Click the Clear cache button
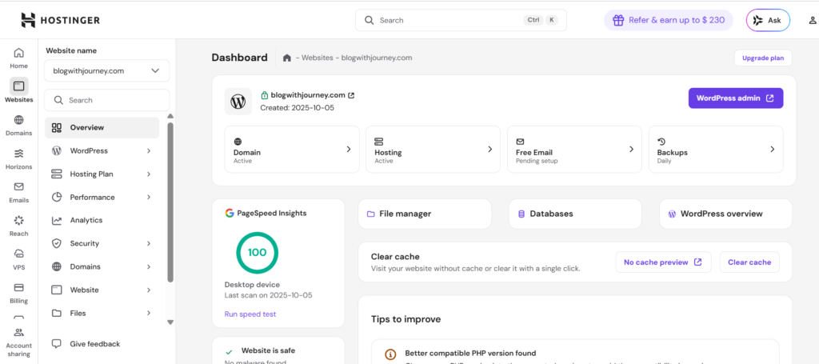Viewport: 819px width, 364px height. click(749, 262)
